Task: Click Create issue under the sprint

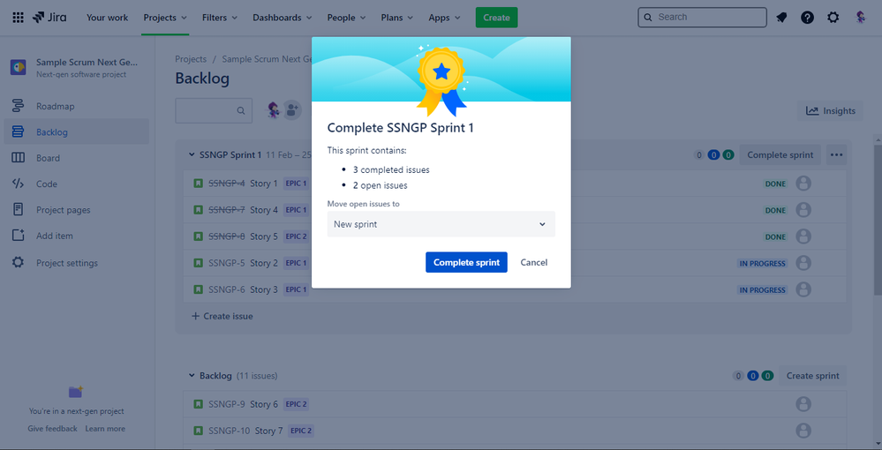Action: coord(222,316)
